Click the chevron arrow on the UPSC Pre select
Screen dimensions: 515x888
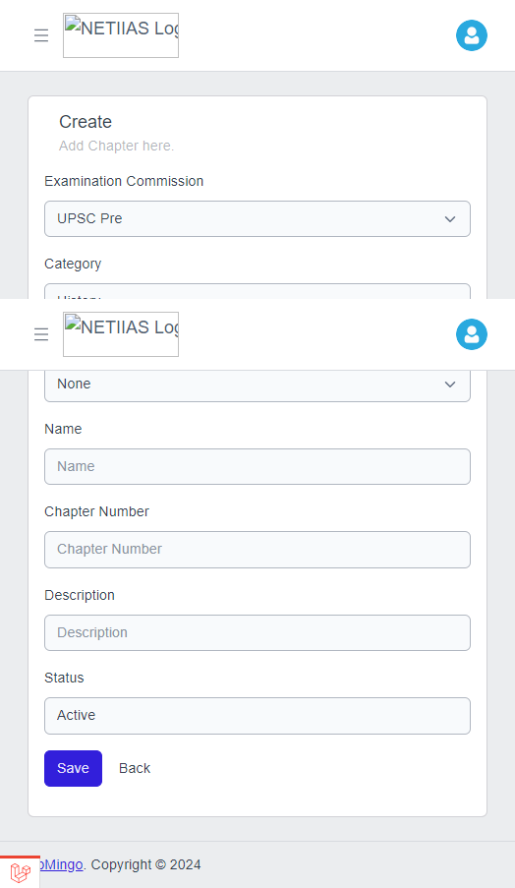[x=450, y=219]
